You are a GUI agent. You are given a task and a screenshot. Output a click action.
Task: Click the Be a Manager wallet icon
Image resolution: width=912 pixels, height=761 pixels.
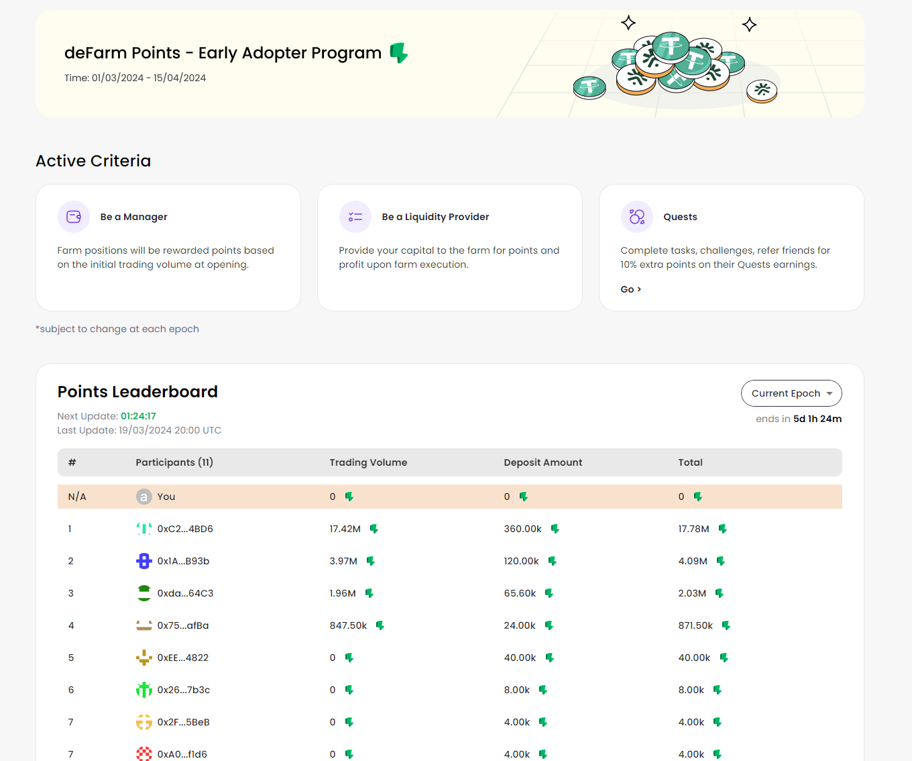tap(74, 217)
